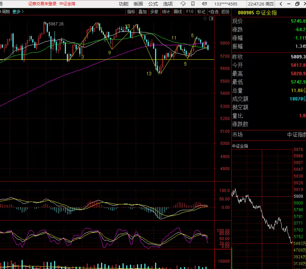Open the 选项 menu
Image resolution: width=306 pixels, height=269 pixels.
click(168, 4)
